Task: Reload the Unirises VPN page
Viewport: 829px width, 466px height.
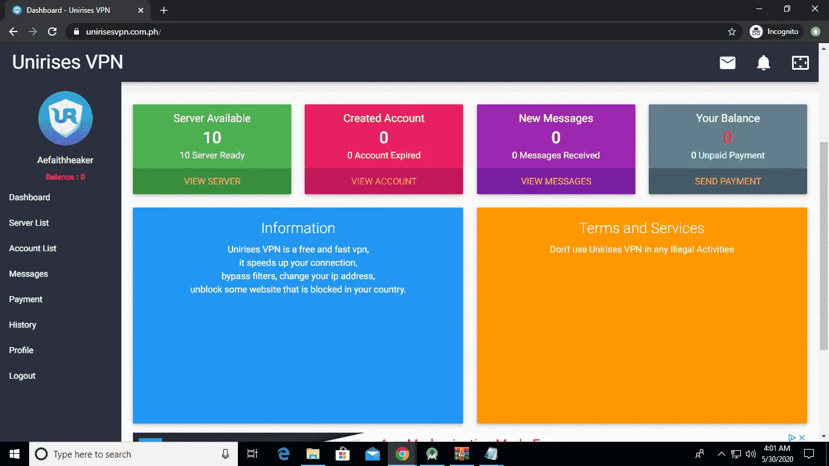Action: (x=52, y=32)
